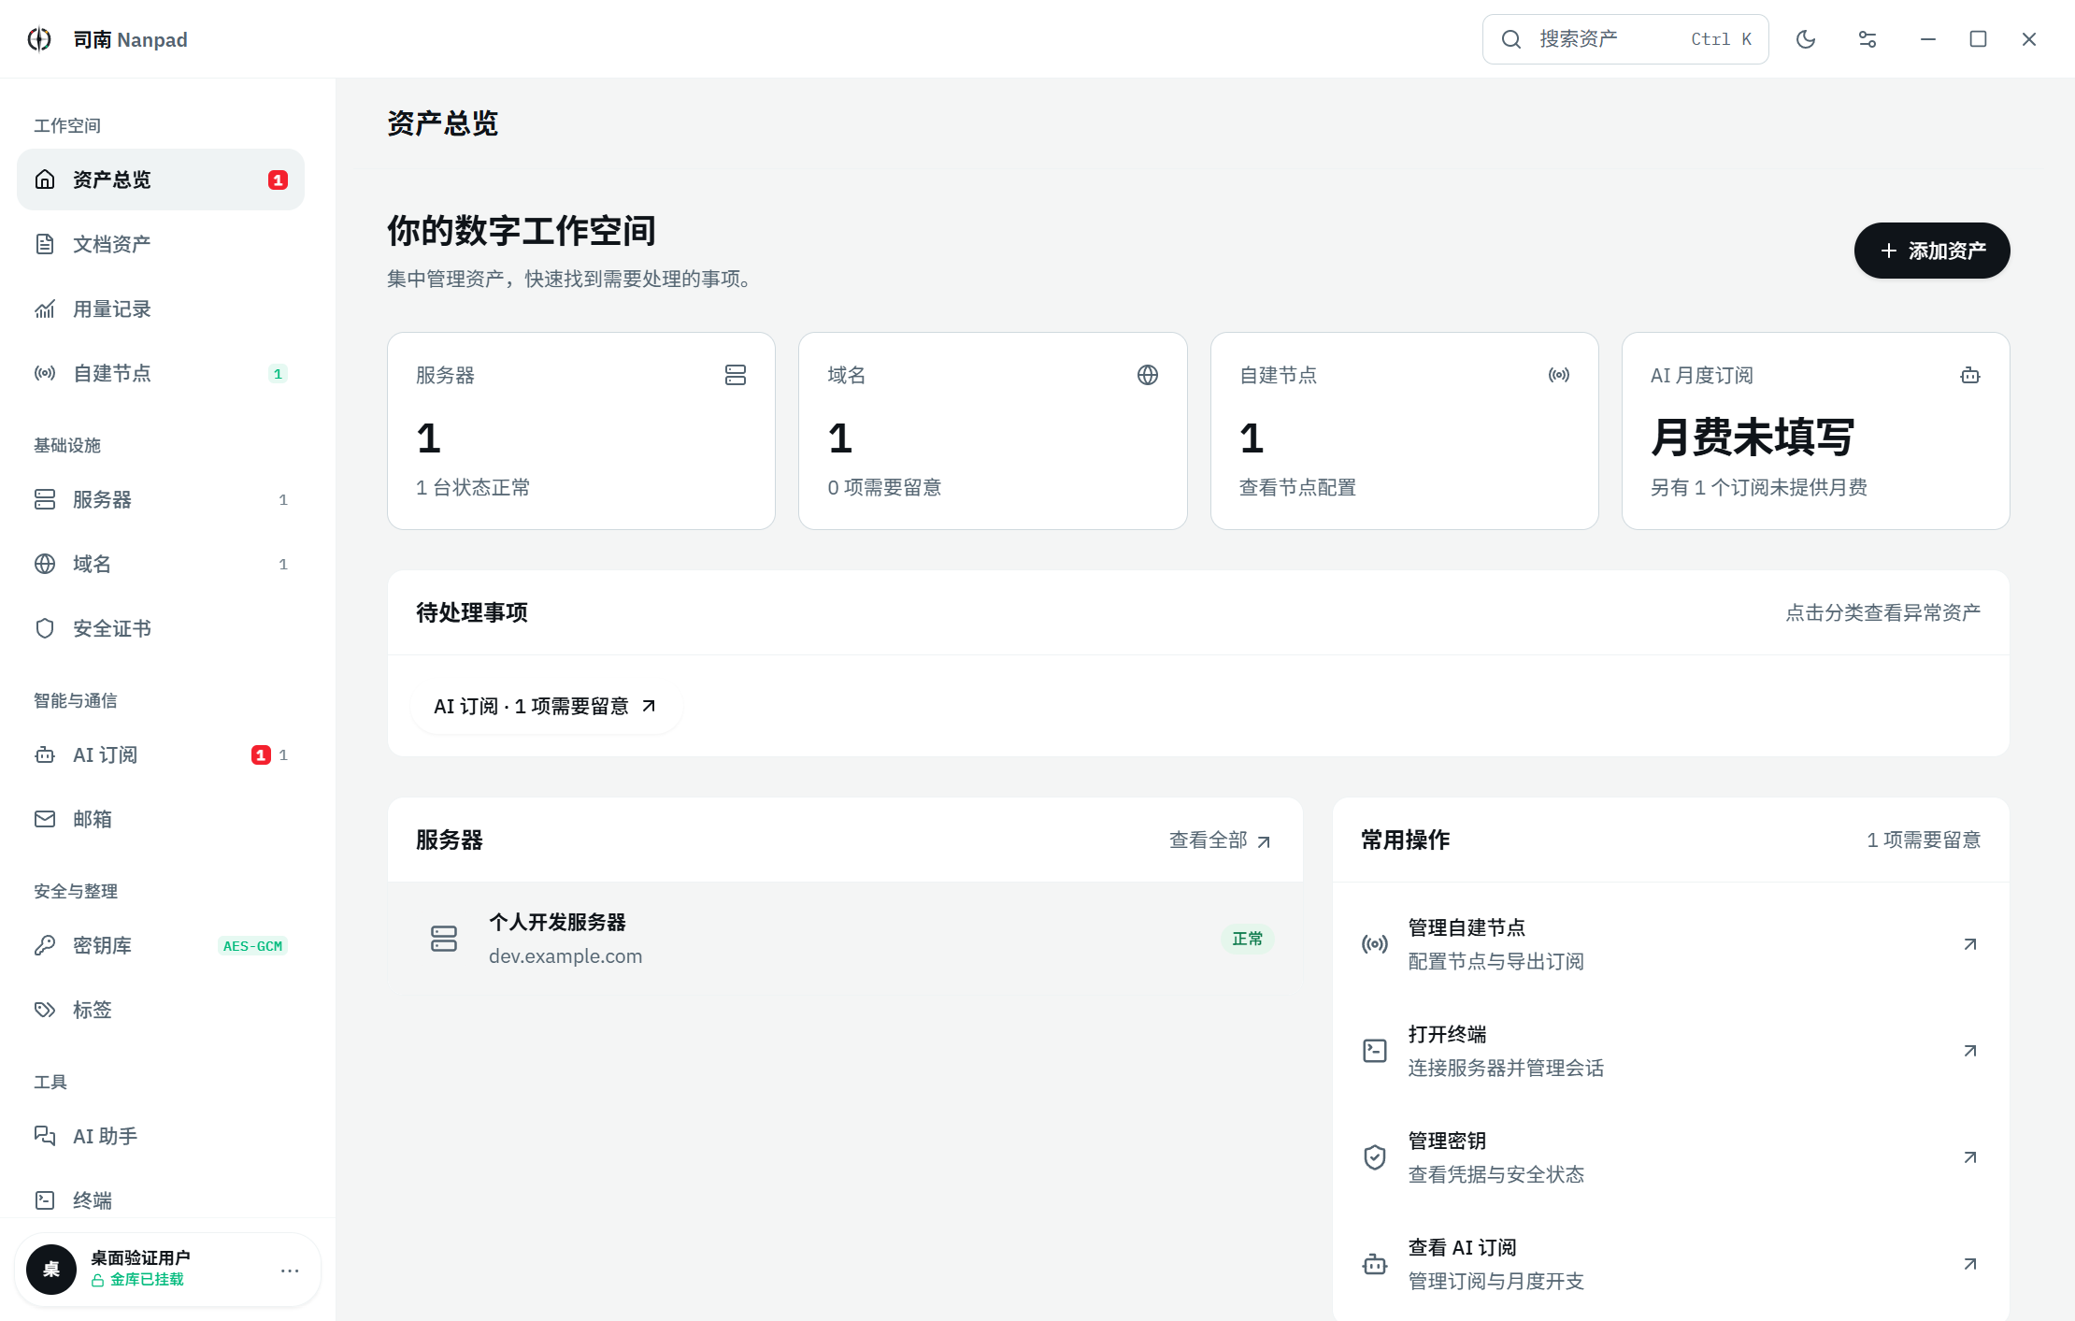Open 自建节点 sidebar item
The image size is (2075, 1321).
[161, 373]
